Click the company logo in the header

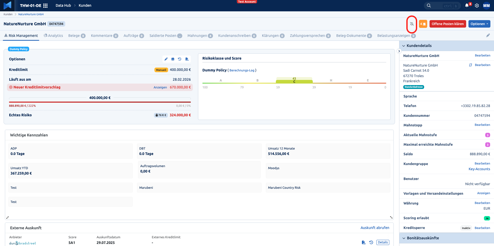7,5
